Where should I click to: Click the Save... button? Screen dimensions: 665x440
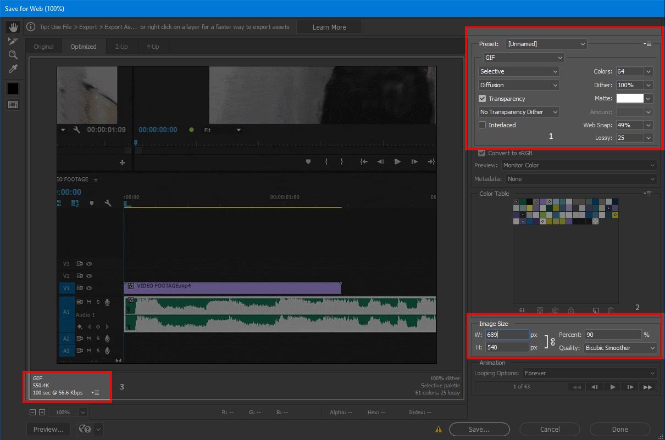point(479,429)
